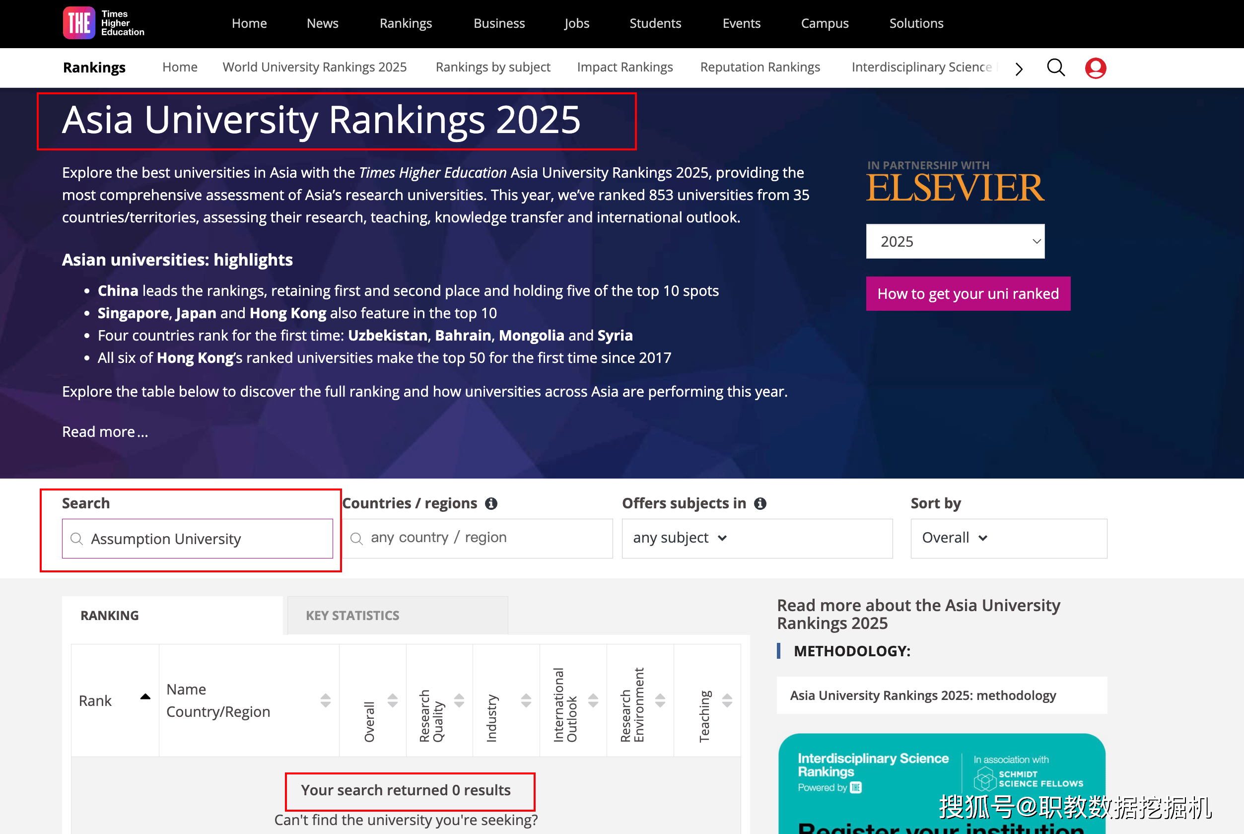Viewport: 1244px width, 834px height.
Task: Sort by Teaching column arrows
Action: point(727,700)
